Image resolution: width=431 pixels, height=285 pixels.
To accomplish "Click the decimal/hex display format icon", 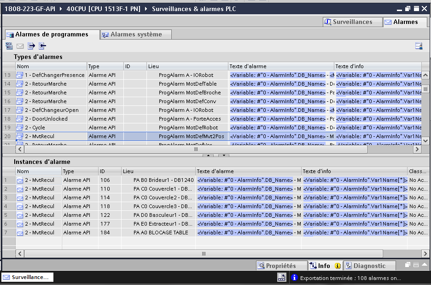I will pyautogui.click(x=9, y=46).
